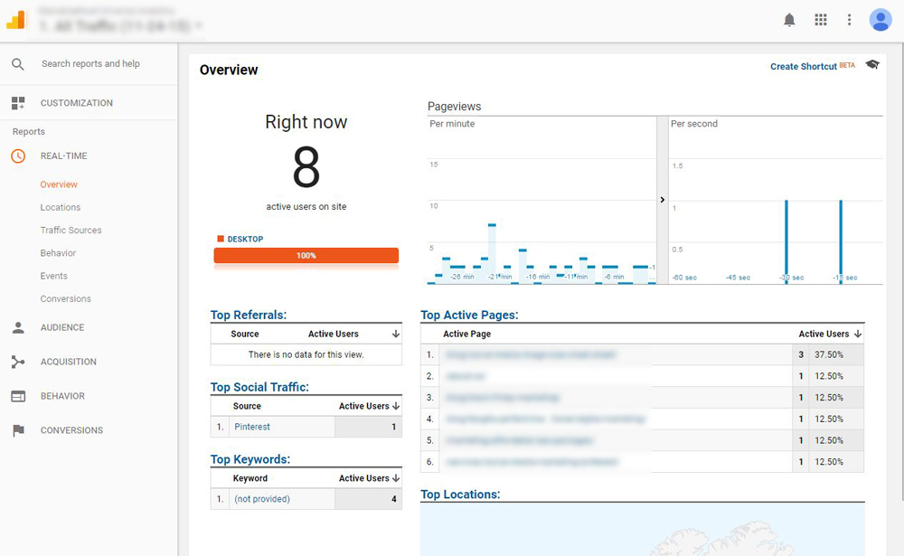904x556 pixels.
Task: Open the Acquisition section icon
Action: point(18,362)
